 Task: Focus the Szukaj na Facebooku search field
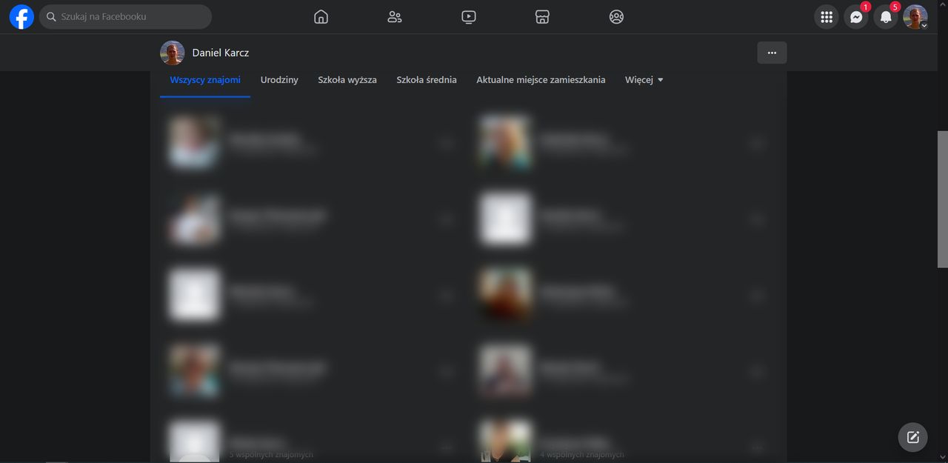[125, 16]
